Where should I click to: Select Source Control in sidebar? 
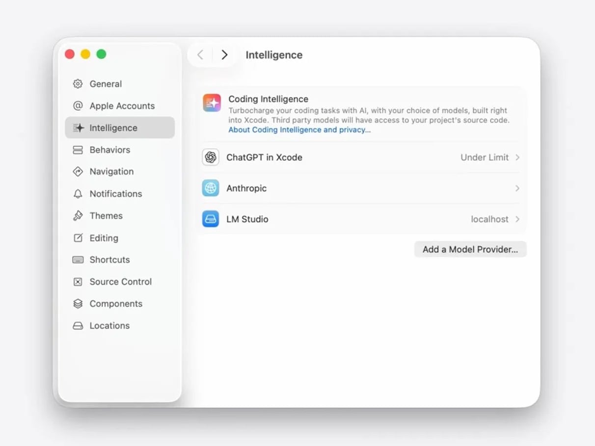click(120, 282)
